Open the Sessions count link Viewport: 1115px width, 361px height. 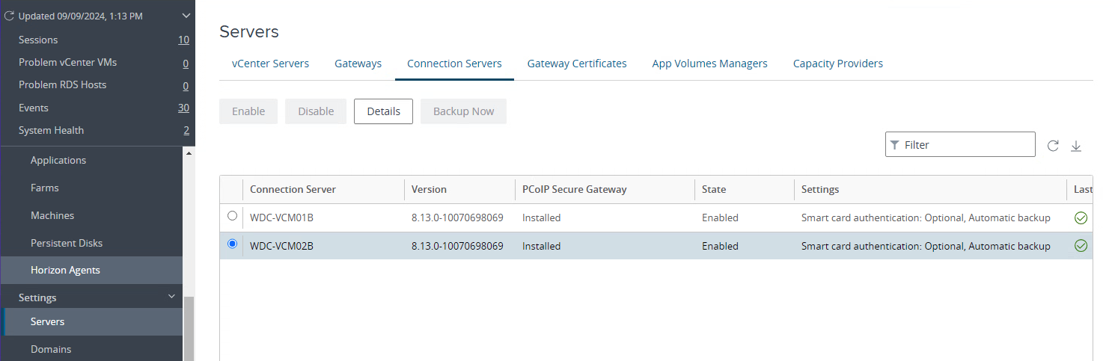click(x=183, y=40)
